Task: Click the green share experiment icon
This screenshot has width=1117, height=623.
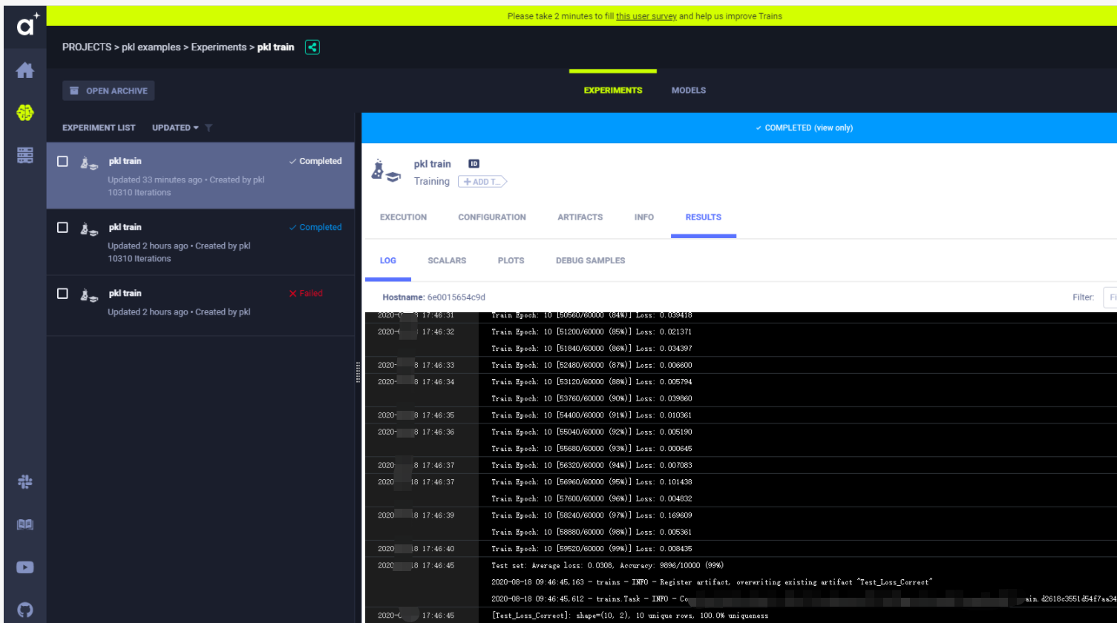Action: point(312,47)
